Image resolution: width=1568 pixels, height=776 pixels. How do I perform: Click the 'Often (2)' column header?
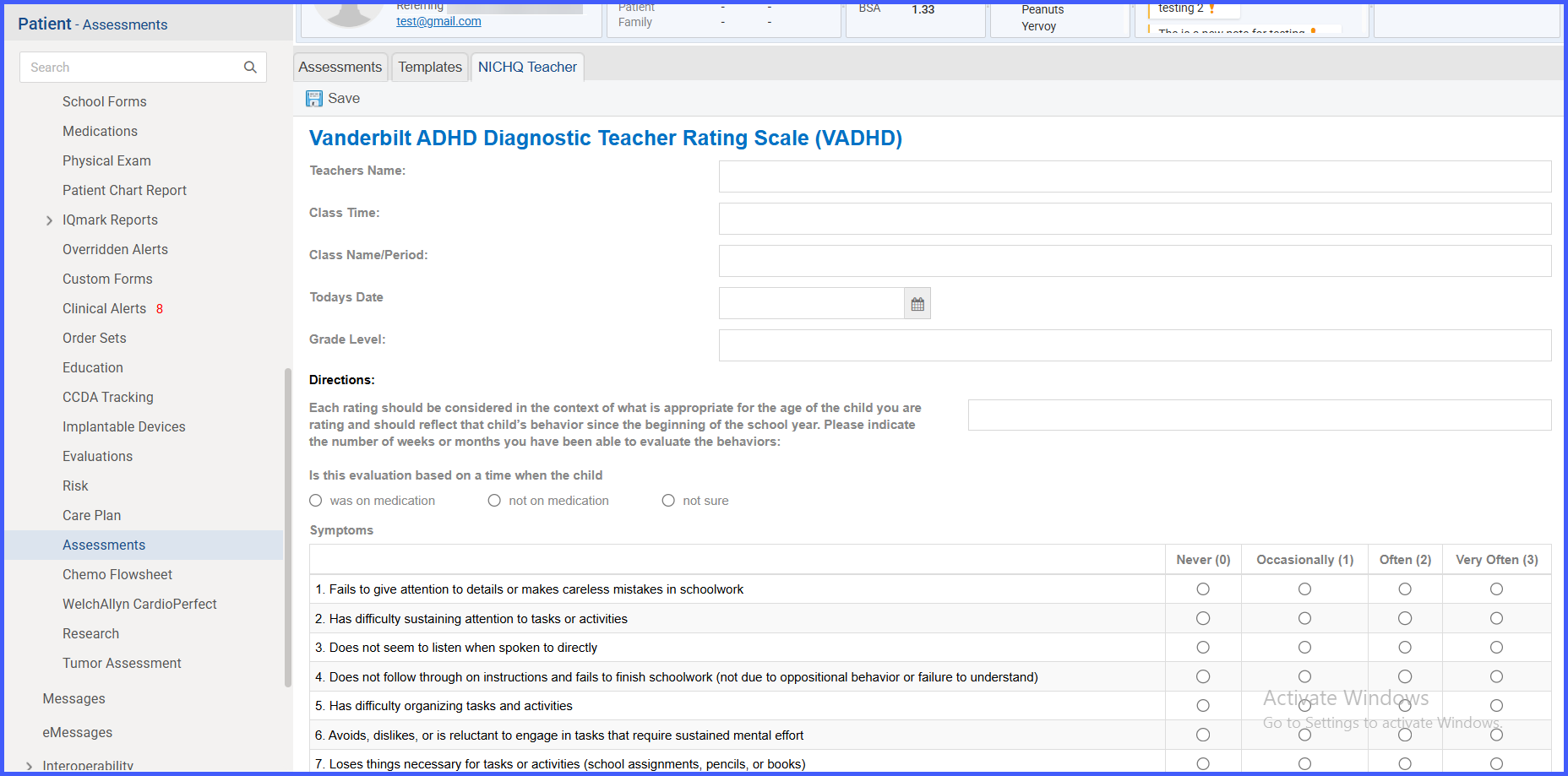point(1405,560)
